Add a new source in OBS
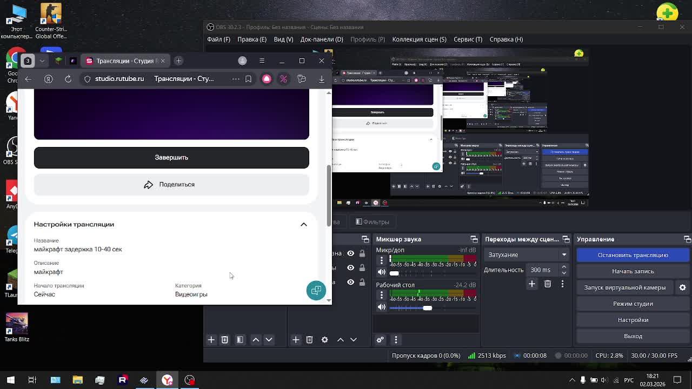Image resolution: width=692 pixels, height=389 pixels. (x=296, y=340)
